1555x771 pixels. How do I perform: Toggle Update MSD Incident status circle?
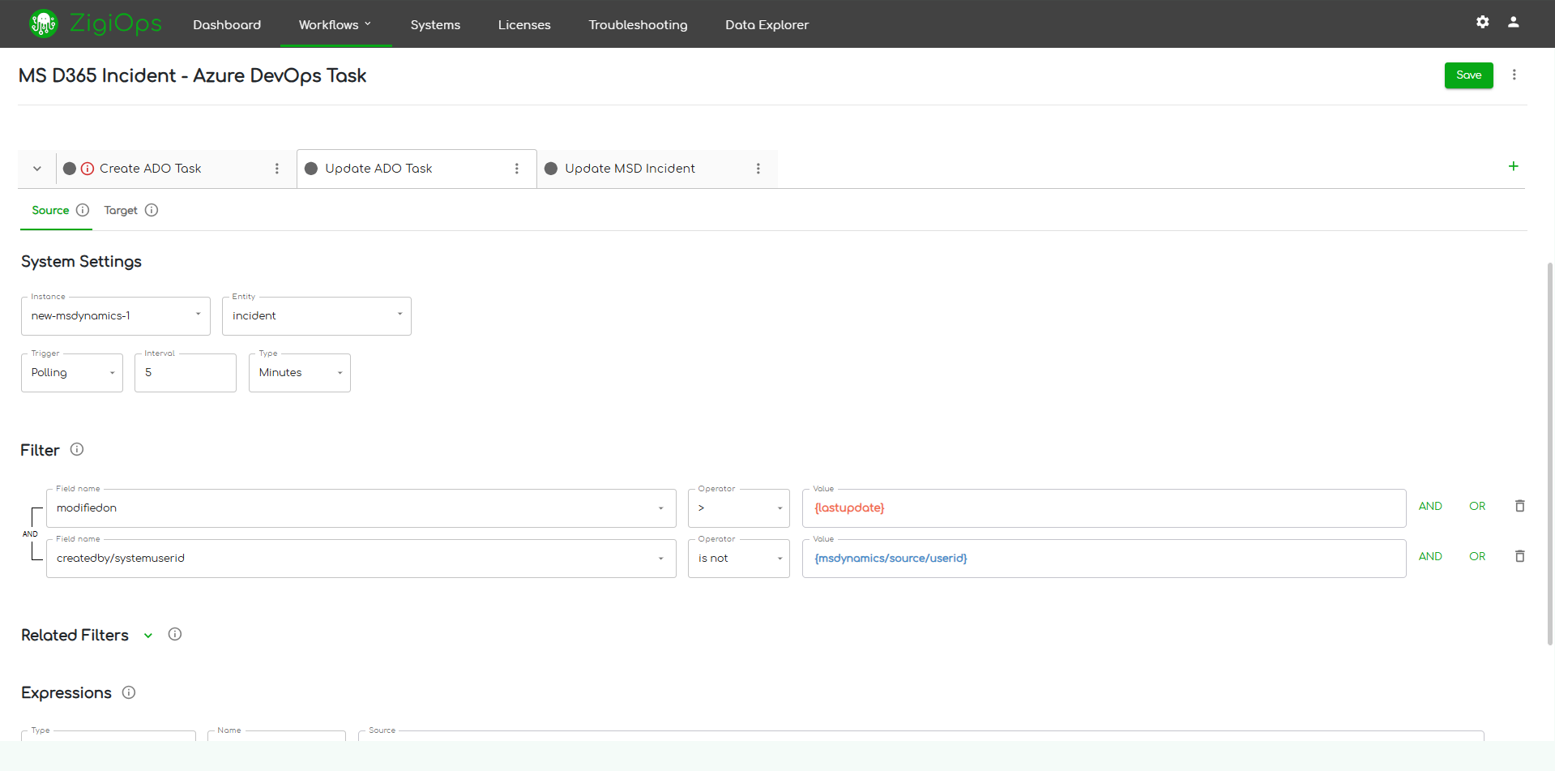click(x=551, y=169)
